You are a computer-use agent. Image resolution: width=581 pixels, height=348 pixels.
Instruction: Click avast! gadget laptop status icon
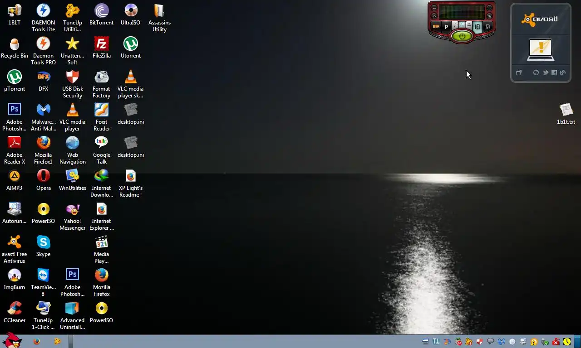(x=541, y=49)
